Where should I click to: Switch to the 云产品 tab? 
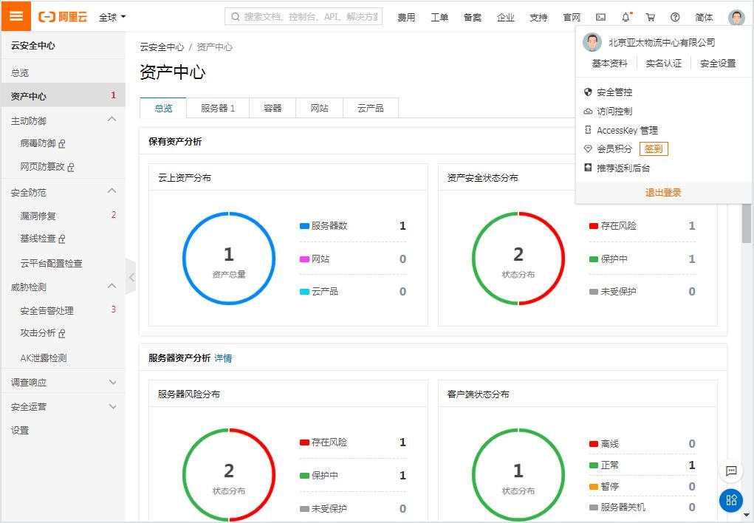pyautogui.click(x=371, y=109)
